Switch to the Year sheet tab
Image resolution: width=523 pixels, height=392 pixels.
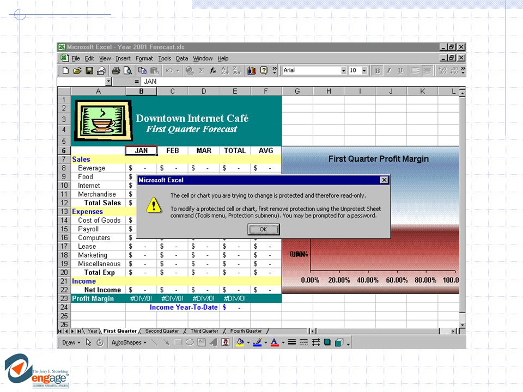pyautogui.click(x=93, y=331)
